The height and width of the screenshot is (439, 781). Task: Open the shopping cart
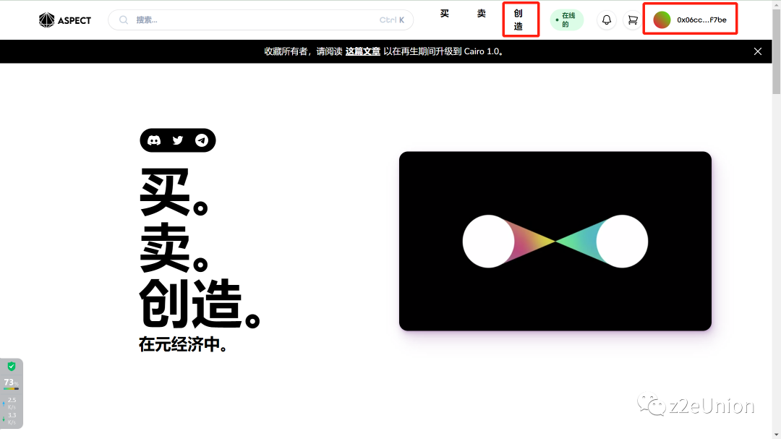632,20
